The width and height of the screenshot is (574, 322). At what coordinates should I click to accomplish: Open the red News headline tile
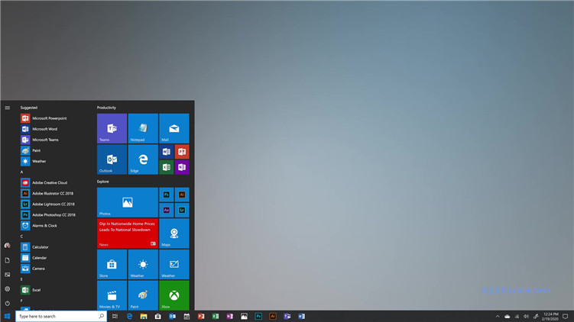pyautogui.click(x=128, y=233)
